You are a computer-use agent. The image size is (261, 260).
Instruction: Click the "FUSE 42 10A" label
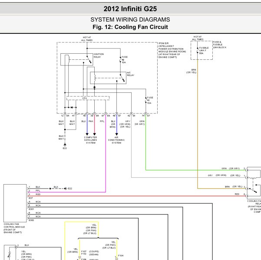pos(150,101)
